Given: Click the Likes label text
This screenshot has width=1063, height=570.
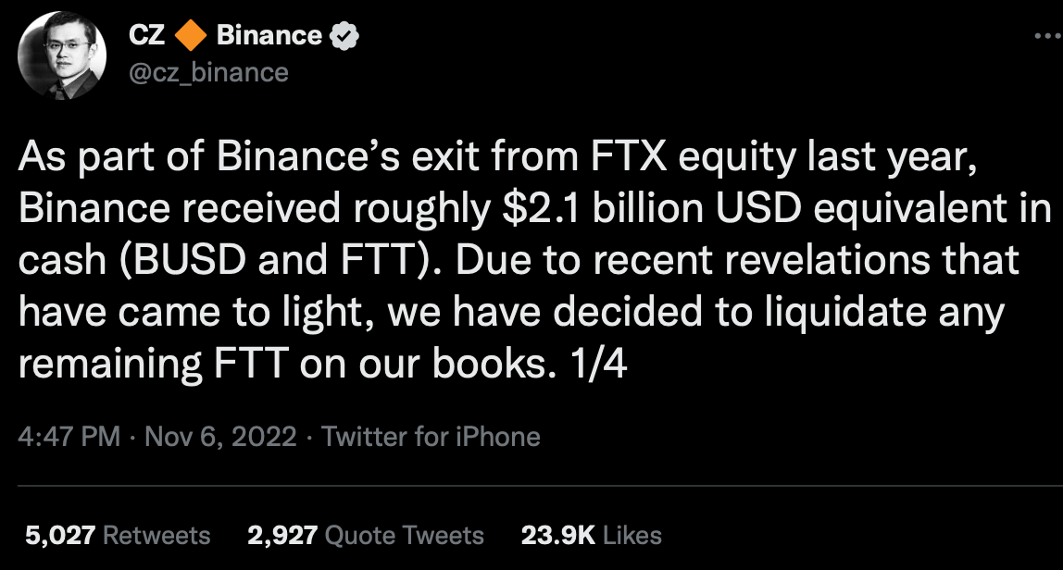Looking at the screenshot, I should click(634, 535).
